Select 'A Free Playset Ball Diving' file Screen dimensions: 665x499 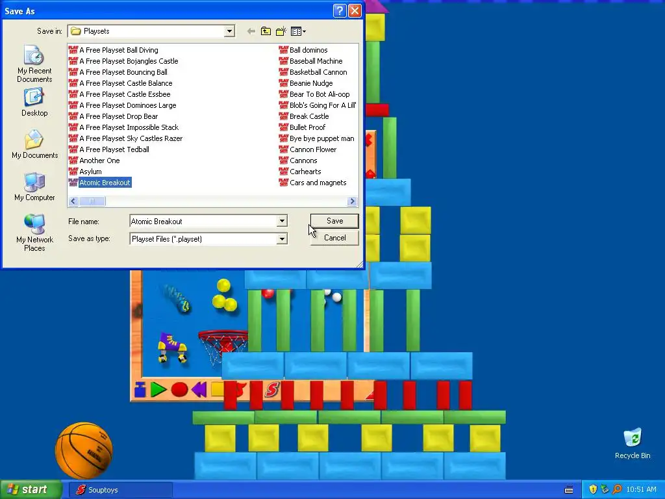click(x=113, y=50)
